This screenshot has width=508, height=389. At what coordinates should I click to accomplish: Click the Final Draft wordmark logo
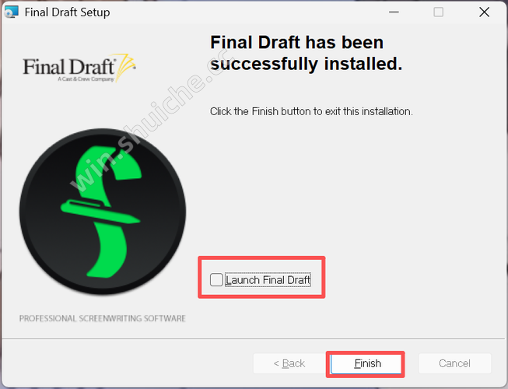pos(79,68)
